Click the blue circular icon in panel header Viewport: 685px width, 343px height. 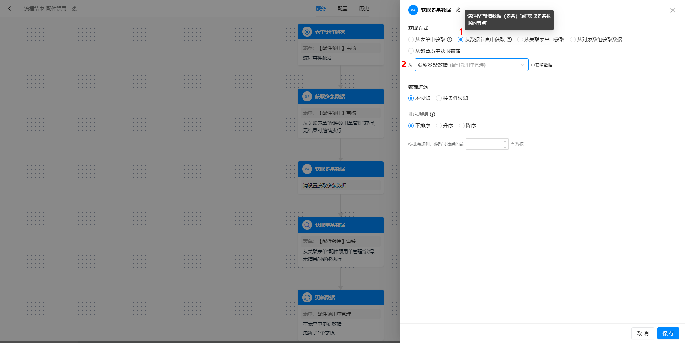(x=413, y=10)
